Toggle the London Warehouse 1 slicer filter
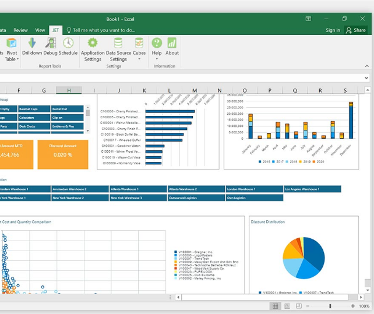 (255, 189)
